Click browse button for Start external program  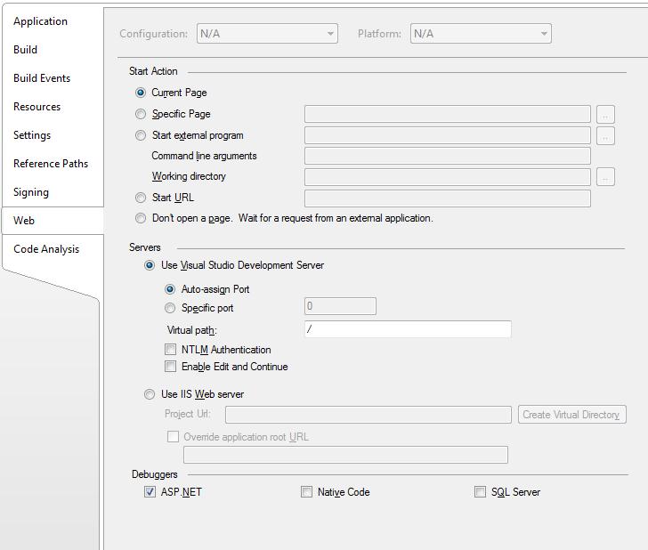coord(605,136)
